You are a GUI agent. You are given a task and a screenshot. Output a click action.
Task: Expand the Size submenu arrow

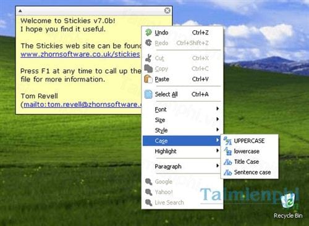[x=218, y=119]
